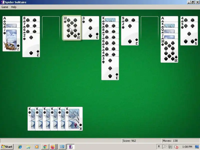Click the leftmost completed King pile
Viewport: 200px width, 150px height.
[x=31, y=119]
